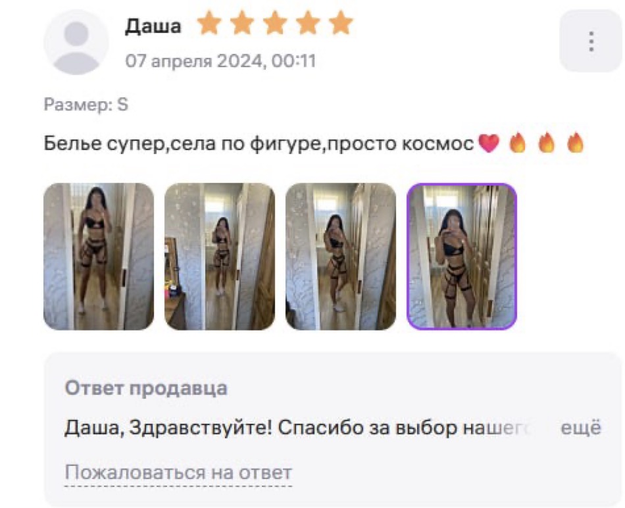Click the fifth rating star
625x508 pixels.
pyautogui.click(x=341, y=23)
